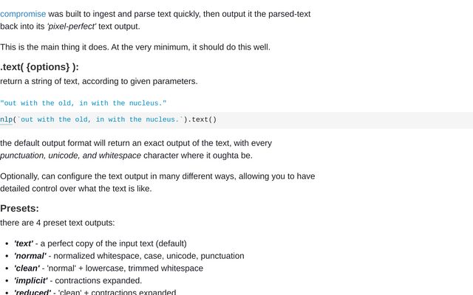Click the 'text' preset list item
This screenshot has height=295, width=473.
click(101, 243)
